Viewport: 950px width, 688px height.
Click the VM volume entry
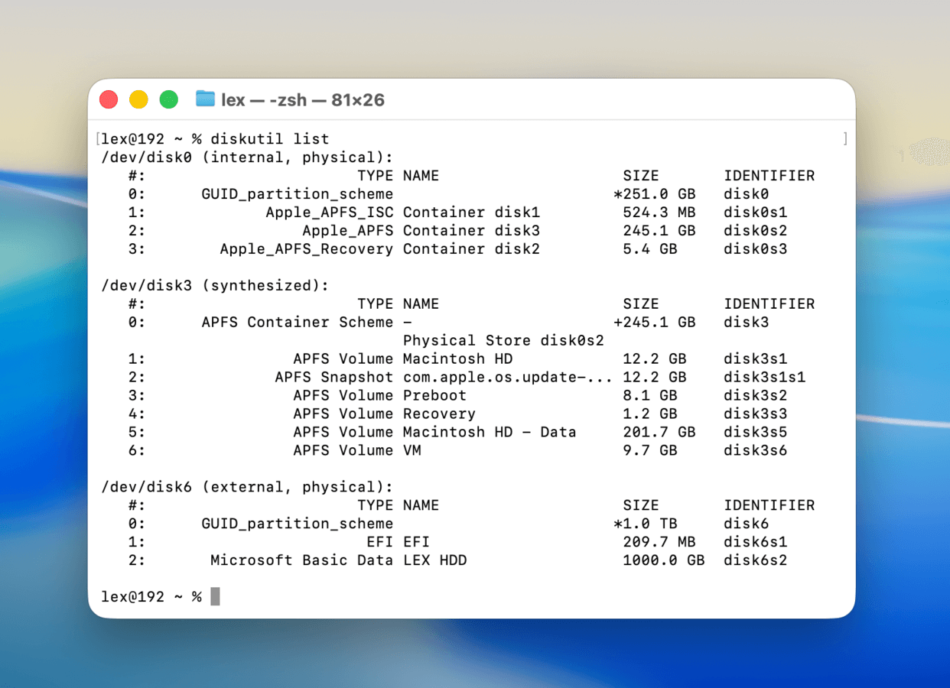(x=413, y=450)
